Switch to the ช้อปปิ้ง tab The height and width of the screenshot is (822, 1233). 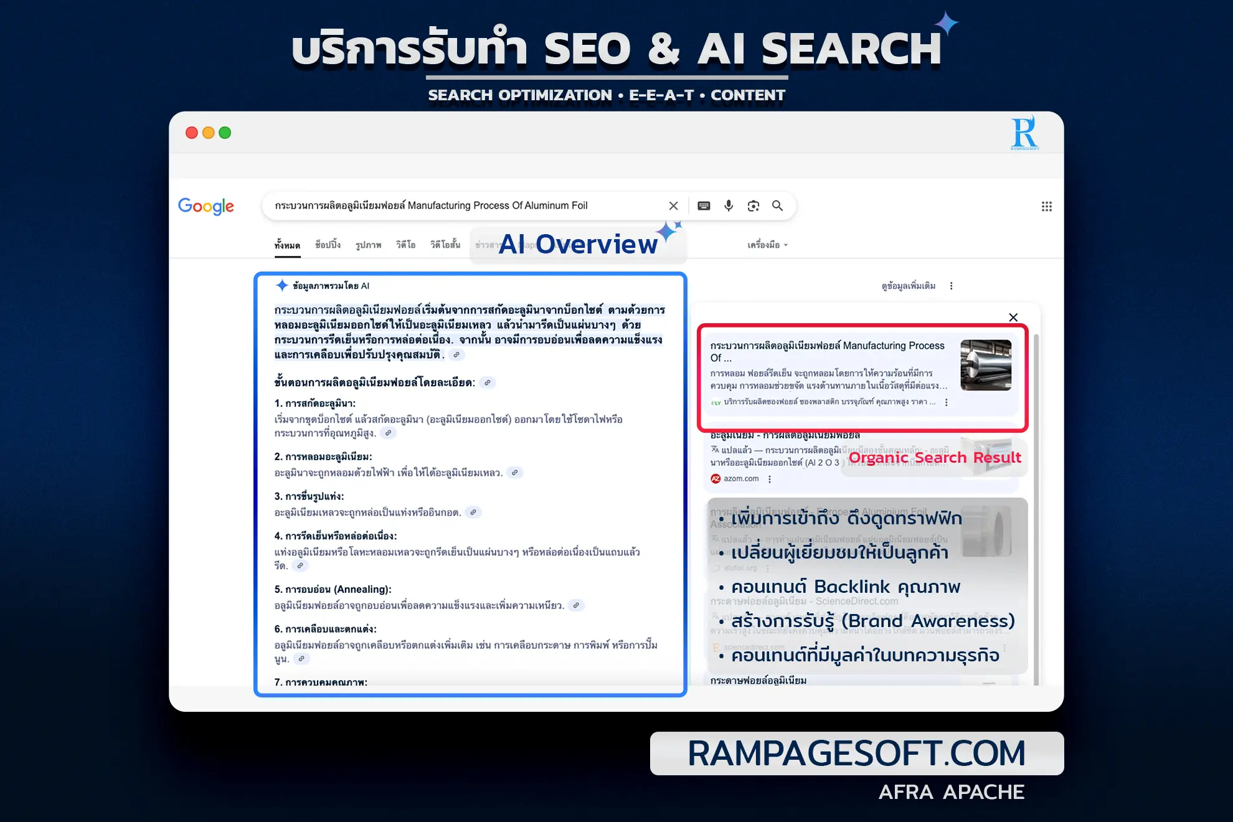(328, 245)
